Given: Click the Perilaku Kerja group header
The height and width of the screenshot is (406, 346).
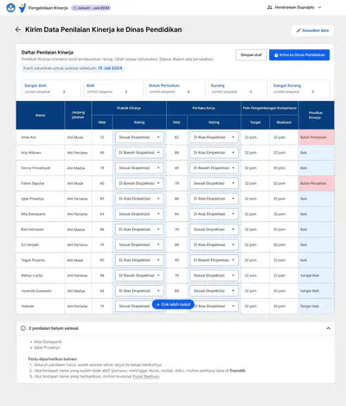Looking at the screenshot, I should coord(203,108).
